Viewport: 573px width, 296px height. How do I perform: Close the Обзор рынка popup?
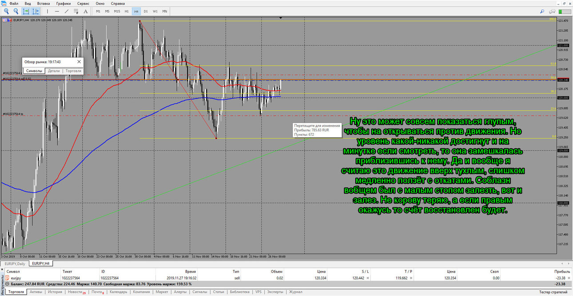[x=79, y=62]
